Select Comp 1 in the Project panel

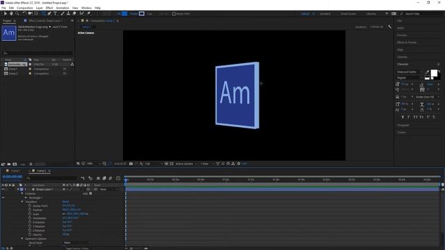13,69
